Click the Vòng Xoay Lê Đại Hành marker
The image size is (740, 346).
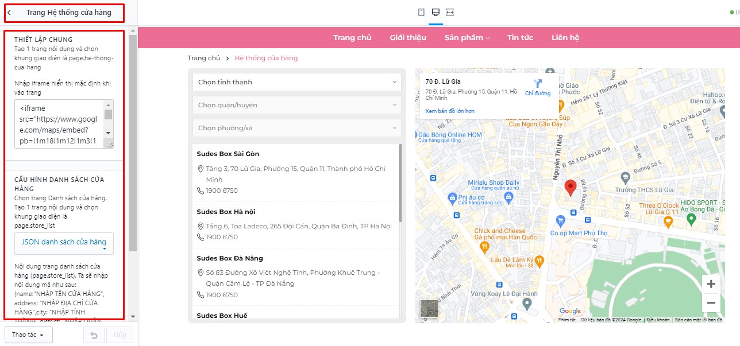(527, 302)
